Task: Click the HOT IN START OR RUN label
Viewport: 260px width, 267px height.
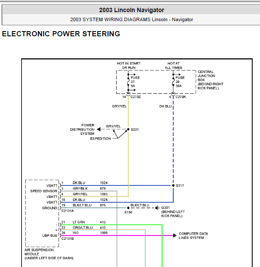Action: coord(129,66)
